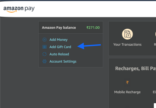Image resolution: width=156 pixels, height=108 pixels.
Task: Click the partially visible icon beside Your Transactions
Action: tap(156, 34)
